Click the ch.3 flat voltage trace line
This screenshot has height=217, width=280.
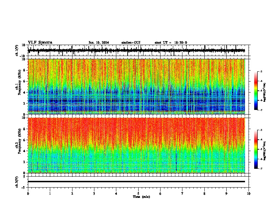[x=136, y=182]
